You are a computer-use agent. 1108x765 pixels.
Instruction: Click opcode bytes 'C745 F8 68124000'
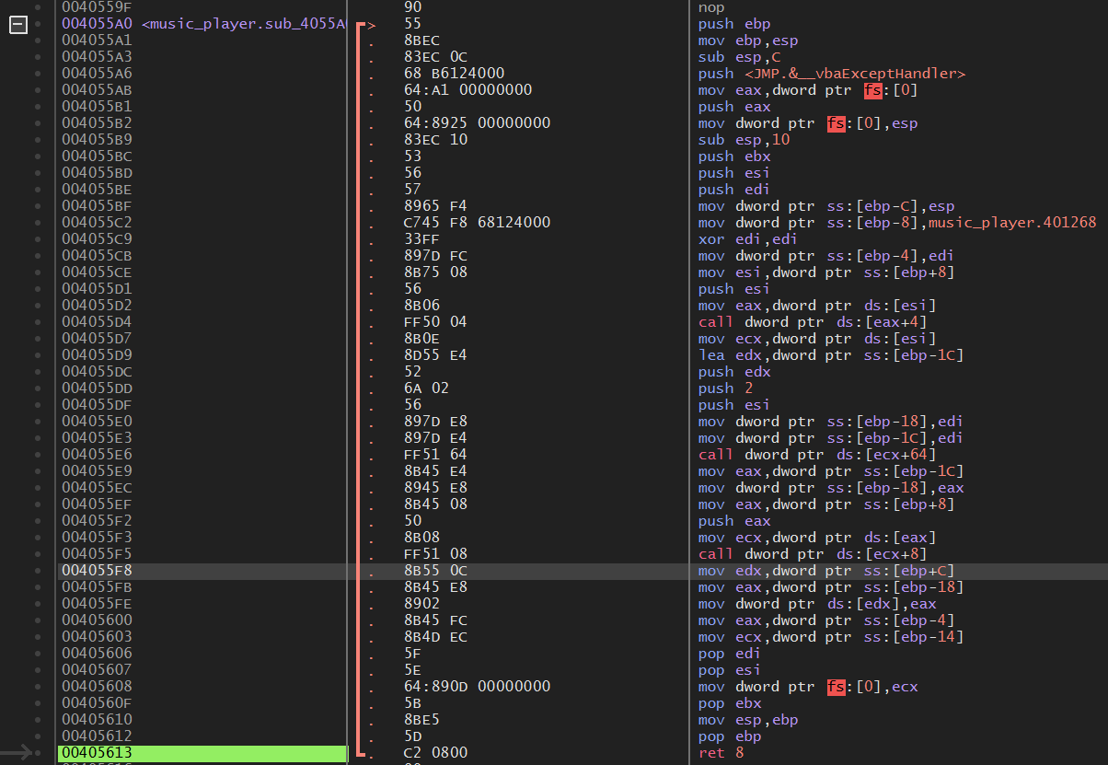pyautogui.click(x=478, y=223)
